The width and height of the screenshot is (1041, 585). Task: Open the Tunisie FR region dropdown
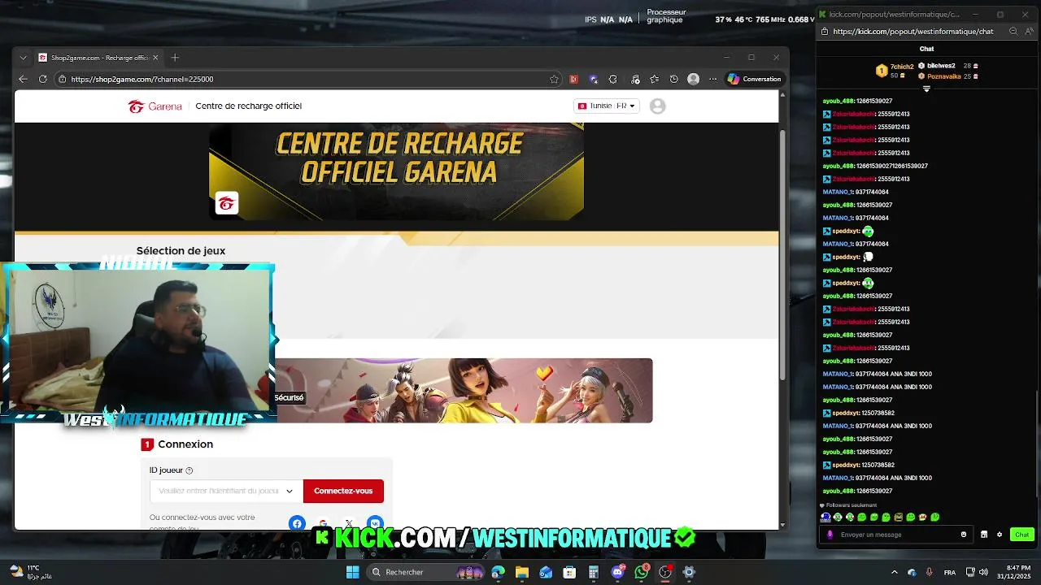click(x=607, y=106)
